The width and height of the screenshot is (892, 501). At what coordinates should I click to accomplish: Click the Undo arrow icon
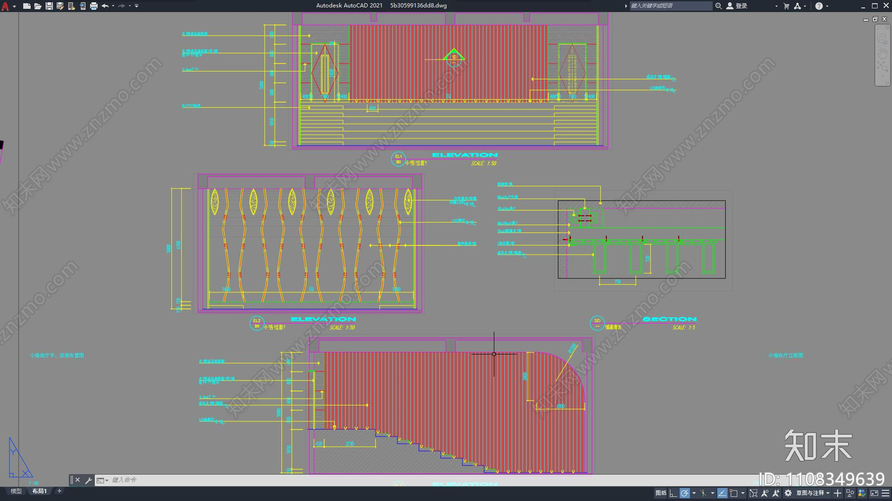coord(105,6)
